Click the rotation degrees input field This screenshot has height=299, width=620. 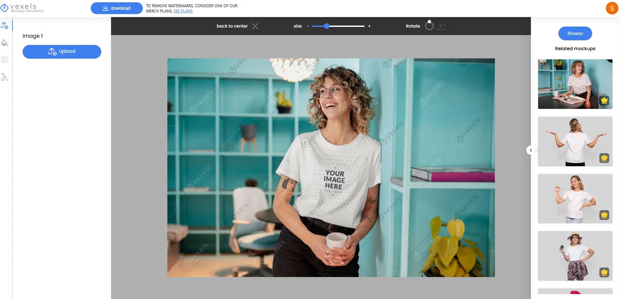pos(441,26)
